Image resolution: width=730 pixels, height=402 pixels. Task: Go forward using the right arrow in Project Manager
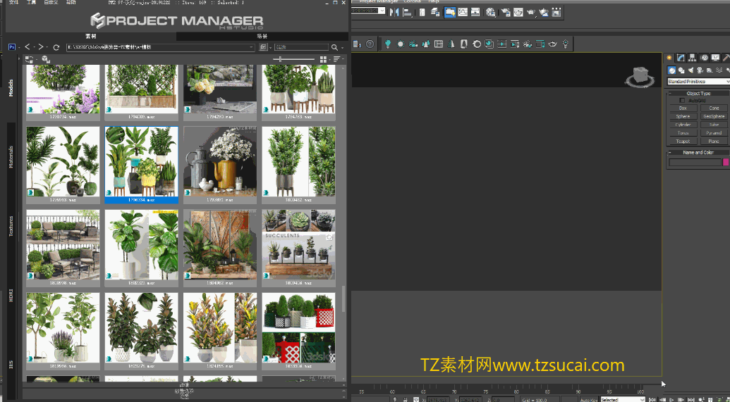point(41,47)
